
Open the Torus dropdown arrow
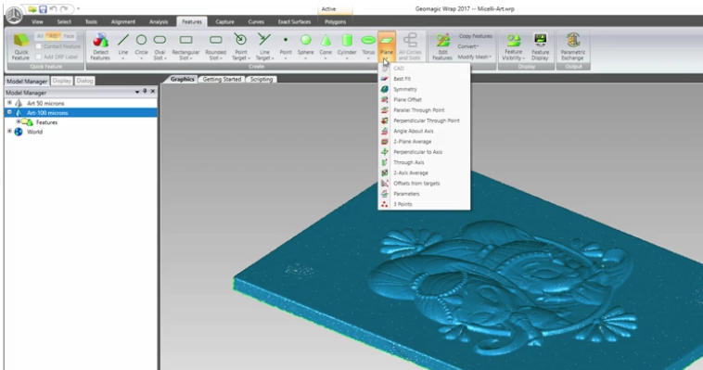[x=368, y=58]
